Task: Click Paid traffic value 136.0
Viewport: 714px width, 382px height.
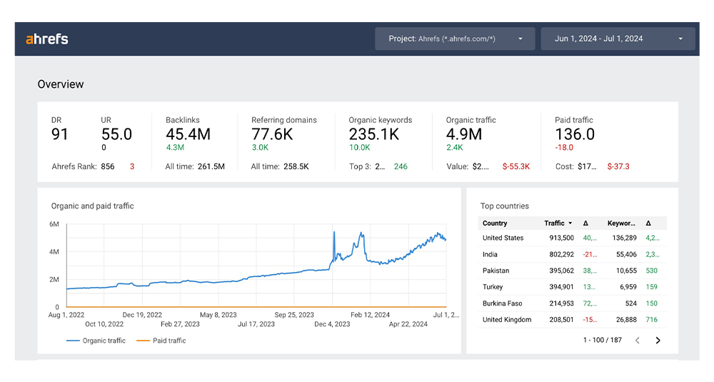Action: [x=575, y=134]
